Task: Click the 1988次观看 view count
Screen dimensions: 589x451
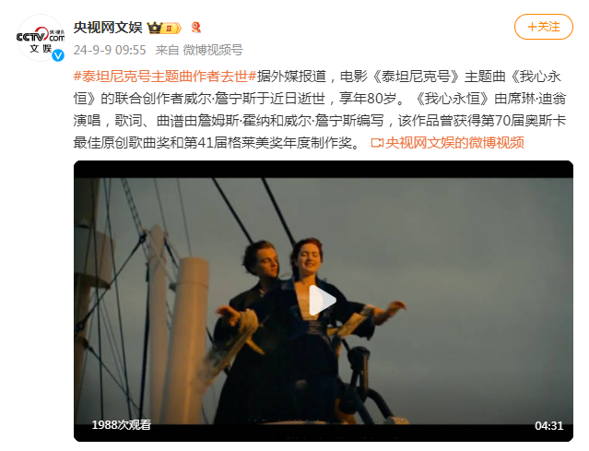Action: [122, 424]
